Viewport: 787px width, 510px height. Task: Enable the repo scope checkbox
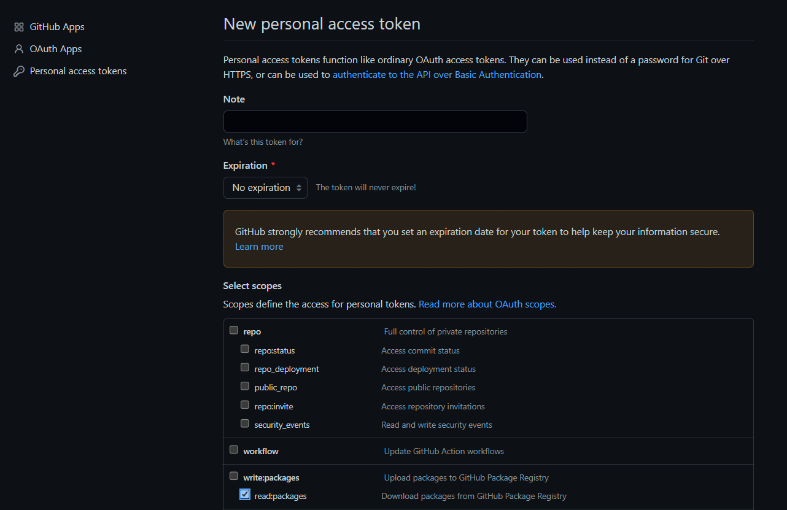234,330
